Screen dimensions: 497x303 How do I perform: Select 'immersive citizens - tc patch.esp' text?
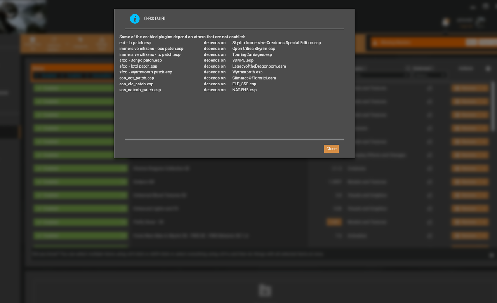point(150,54)
